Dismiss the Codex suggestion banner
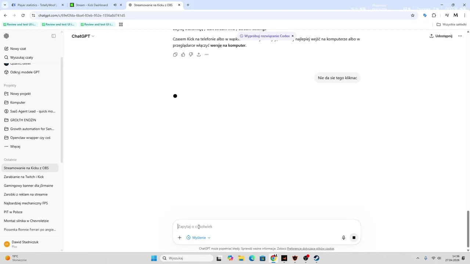This screenshot has width=470, height=264. click(x=293, y=36)
